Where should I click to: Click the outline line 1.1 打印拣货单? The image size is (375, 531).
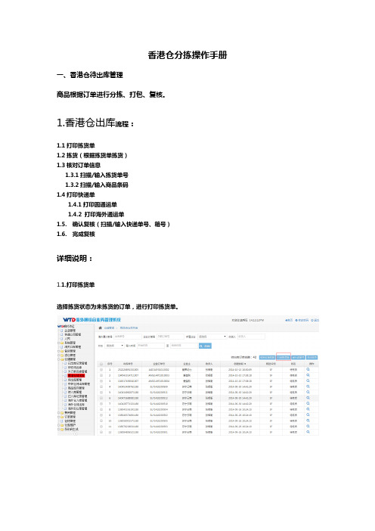coord(76,146)
